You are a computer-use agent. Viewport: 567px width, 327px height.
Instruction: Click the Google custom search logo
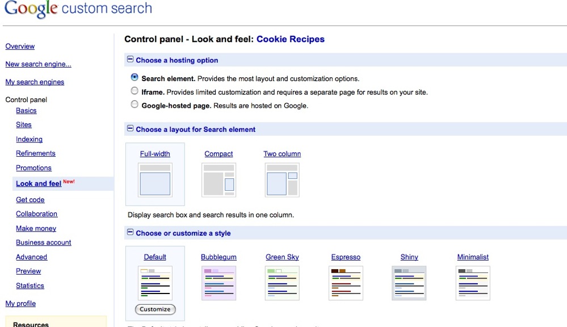click(x=78, y=9)
